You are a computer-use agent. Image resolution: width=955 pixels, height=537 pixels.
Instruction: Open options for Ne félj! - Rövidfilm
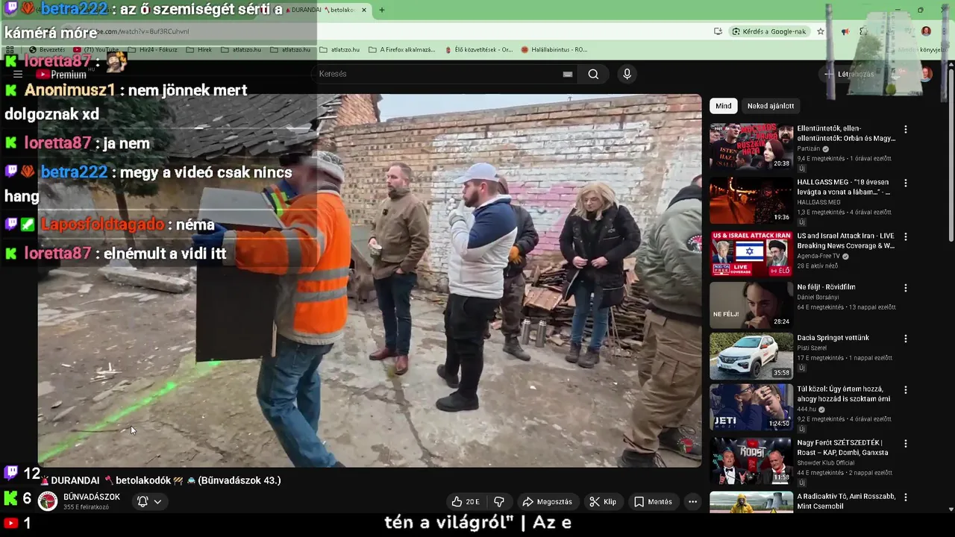click(x=906, y=288)
